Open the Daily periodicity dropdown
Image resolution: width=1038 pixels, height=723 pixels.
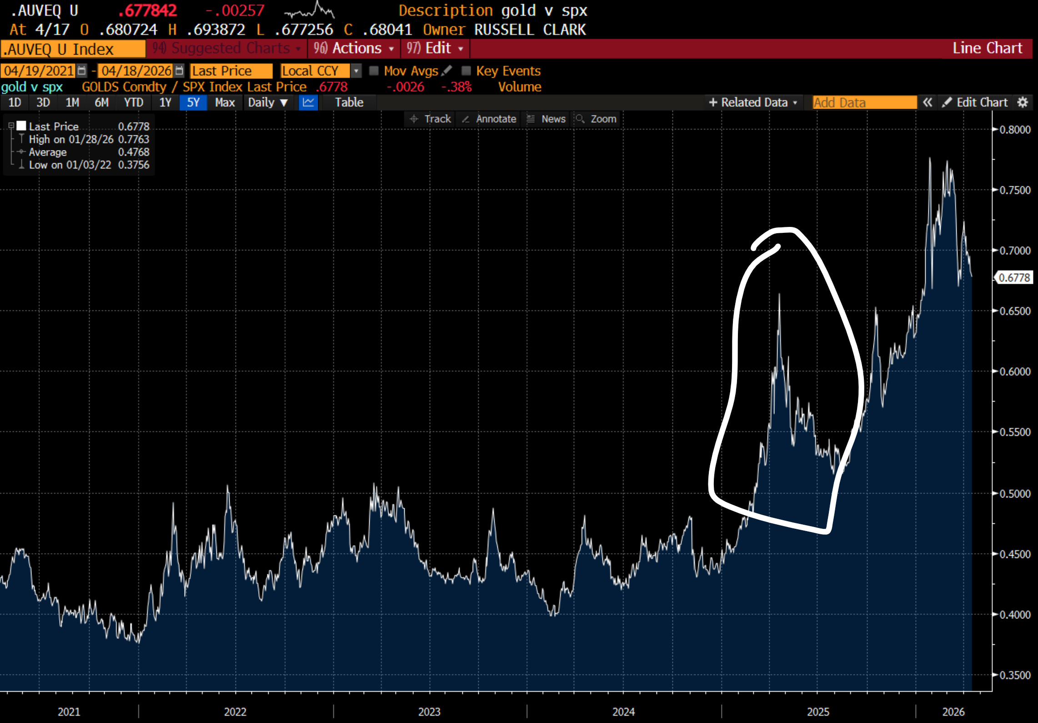(268, 102)
